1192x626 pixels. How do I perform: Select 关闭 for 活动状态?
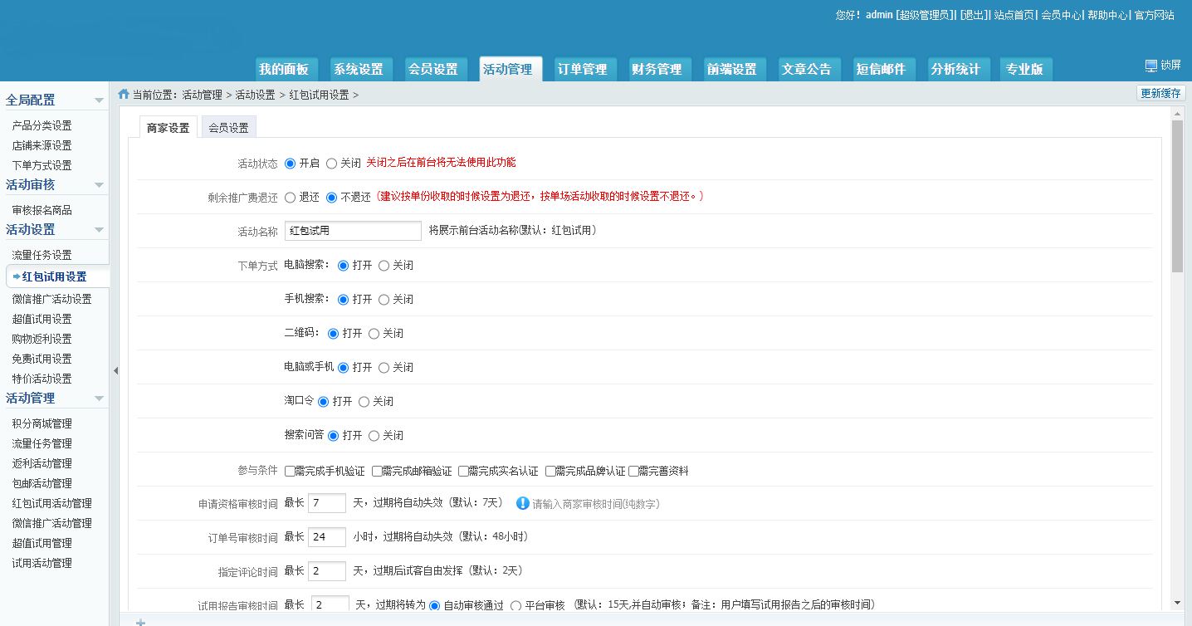[330, 163]
